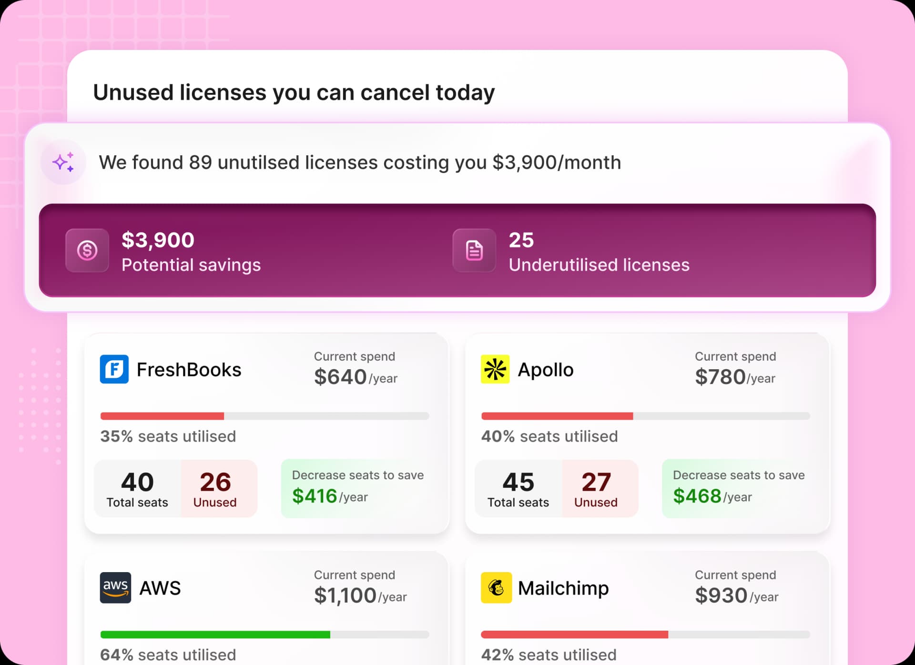
Task: Click '64% seats utilised' label
Action: tap(168, 655)
